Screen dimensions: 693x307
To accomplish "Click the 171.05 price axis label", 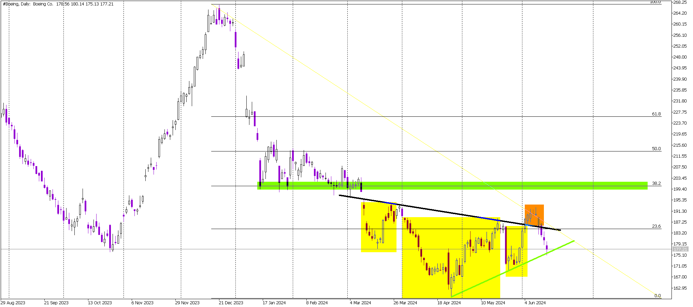I will 680,266.
